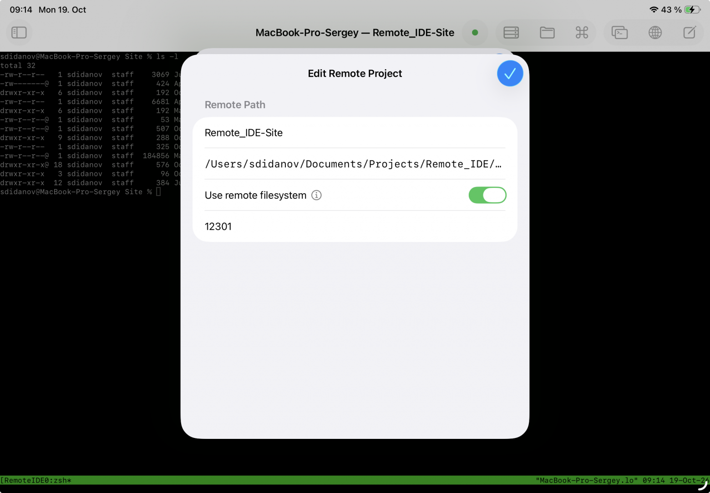
Task: Click the Edit Remote Project heading
Action: (x=355, y=74)
